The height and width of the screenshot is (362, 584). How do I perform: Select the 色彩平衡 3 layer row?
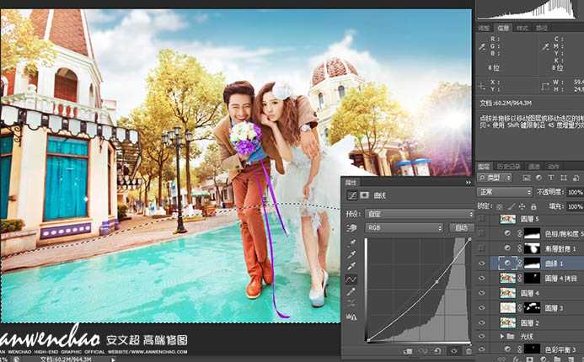(530, 349)
